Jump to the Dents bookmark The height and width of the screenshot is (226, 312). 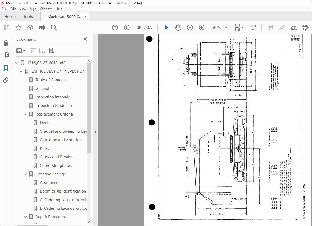[x=45, y=123]
